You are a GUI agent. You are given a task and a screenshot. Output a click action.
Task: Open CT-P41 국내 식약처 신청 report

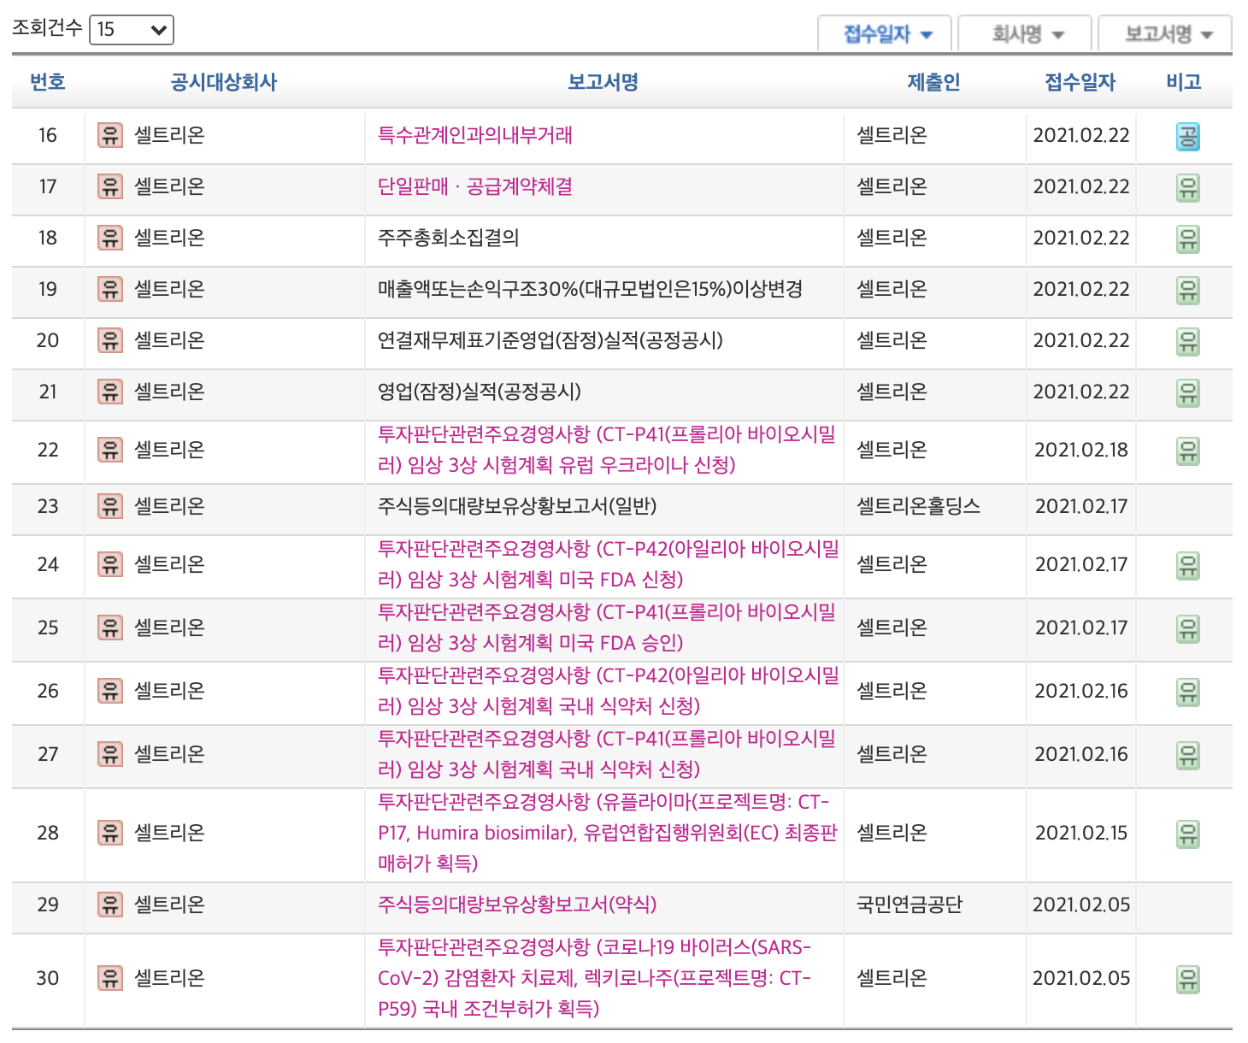pyautogui.click(x=607, y=754)
